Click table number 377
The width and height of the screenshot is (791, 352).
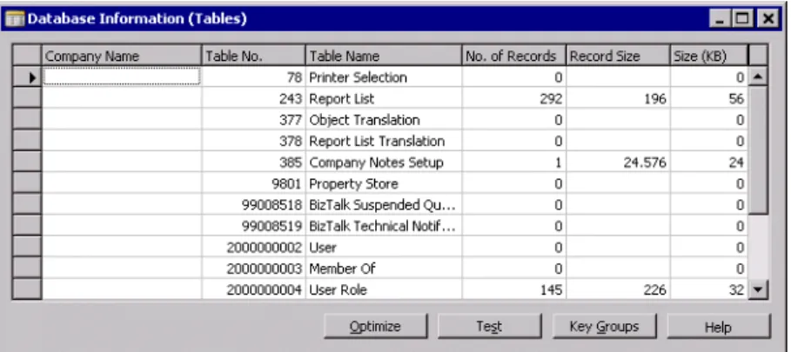[254, 120]
